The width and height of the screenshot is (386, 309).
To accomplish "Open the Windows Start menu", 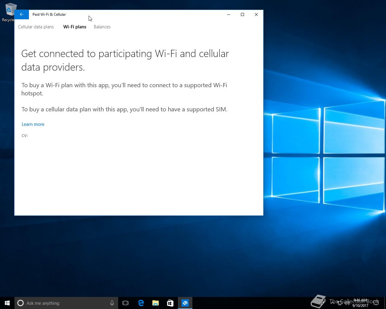I will point(7,303).
